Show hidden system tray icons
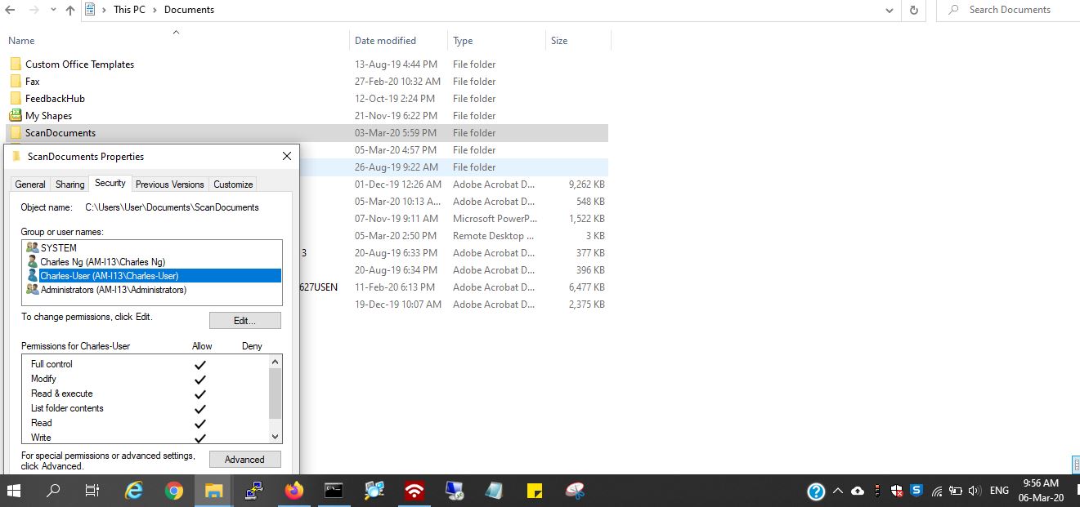 [x=837, y=491]
